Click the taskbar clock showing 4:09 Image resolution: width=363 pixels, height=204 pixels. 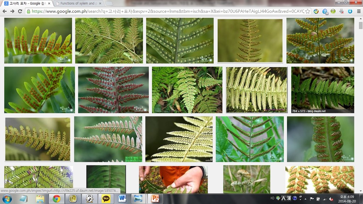click(x=347, y=199)
